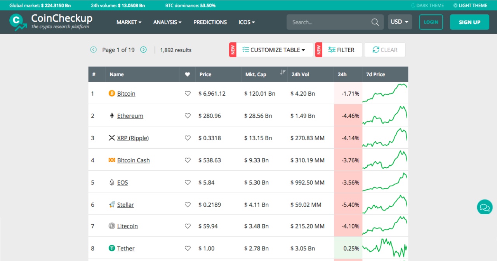This screenshot has width=497, height=261.
Task: Click the Login button
Action: point(431,22)
